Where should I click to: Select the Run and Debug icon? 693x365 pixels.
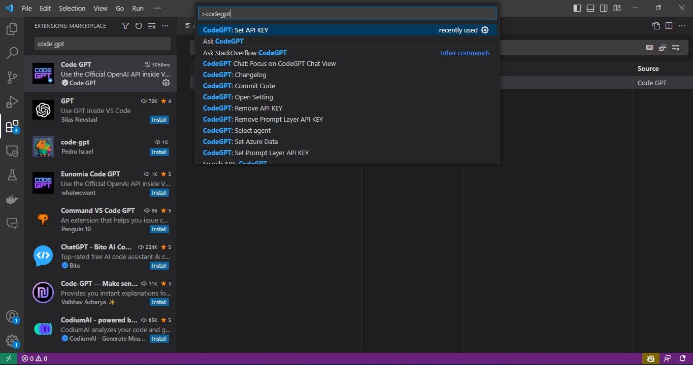[x=12, y=101]
